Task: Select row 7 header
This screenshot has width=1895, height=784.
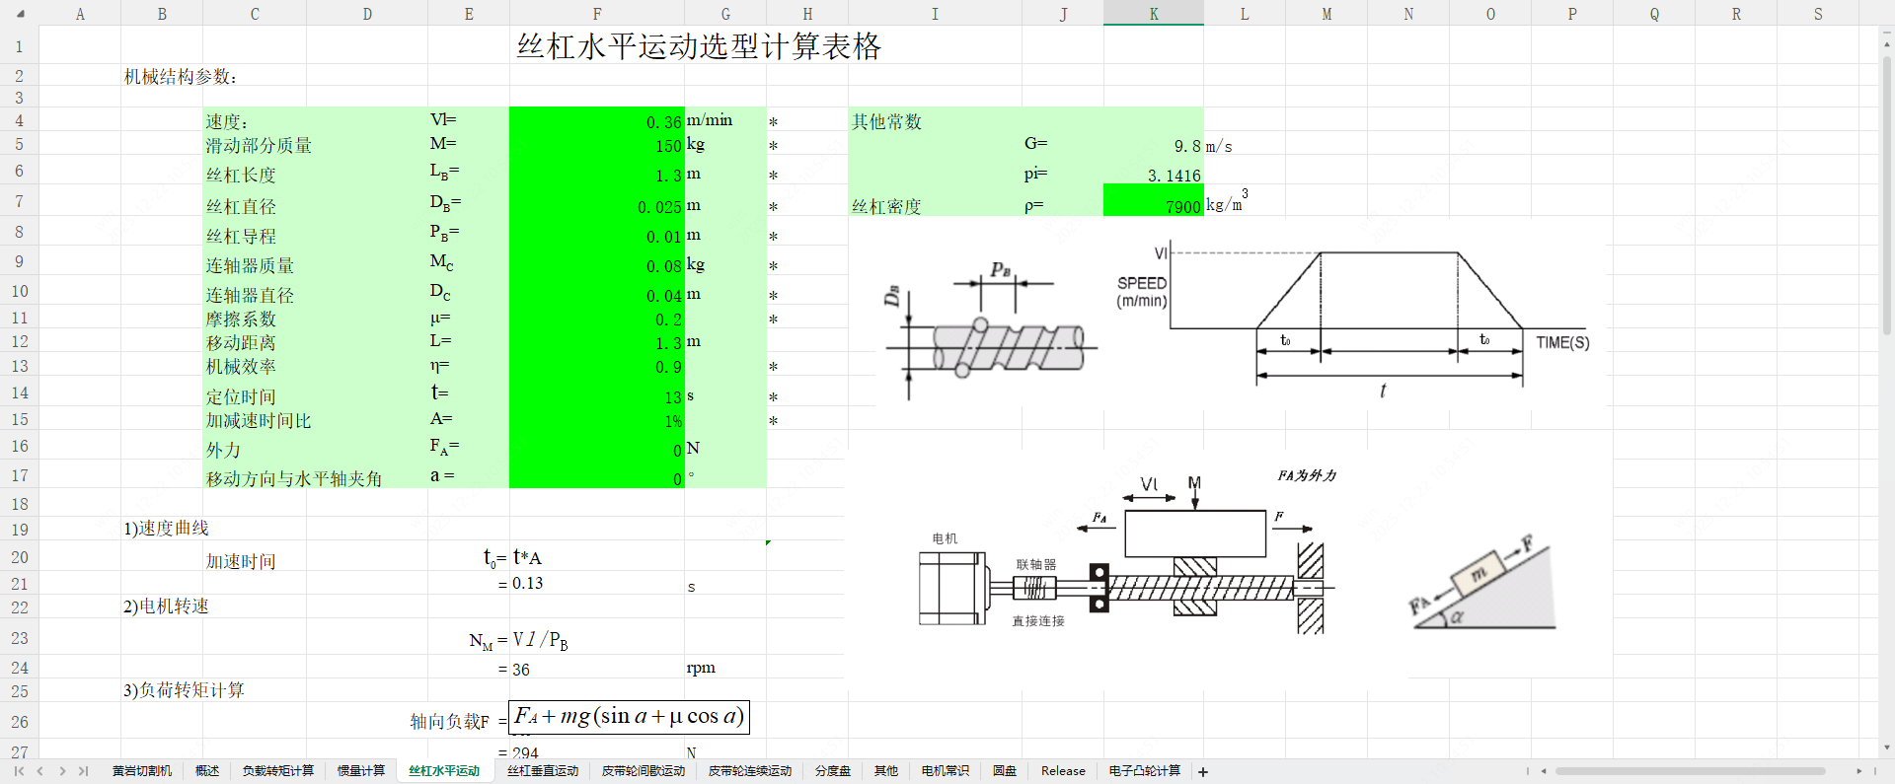Action: coord(19,201)
